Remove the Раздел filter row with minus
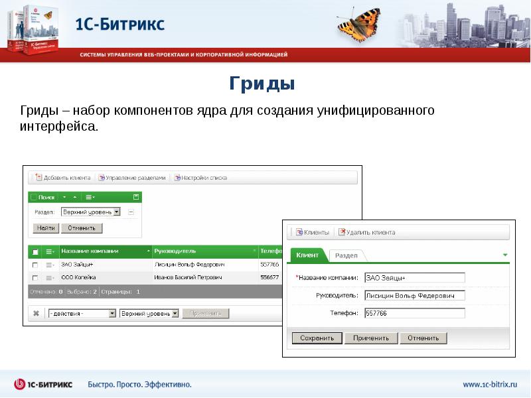This screenshot has height=398, width=531. click(131, 212)
